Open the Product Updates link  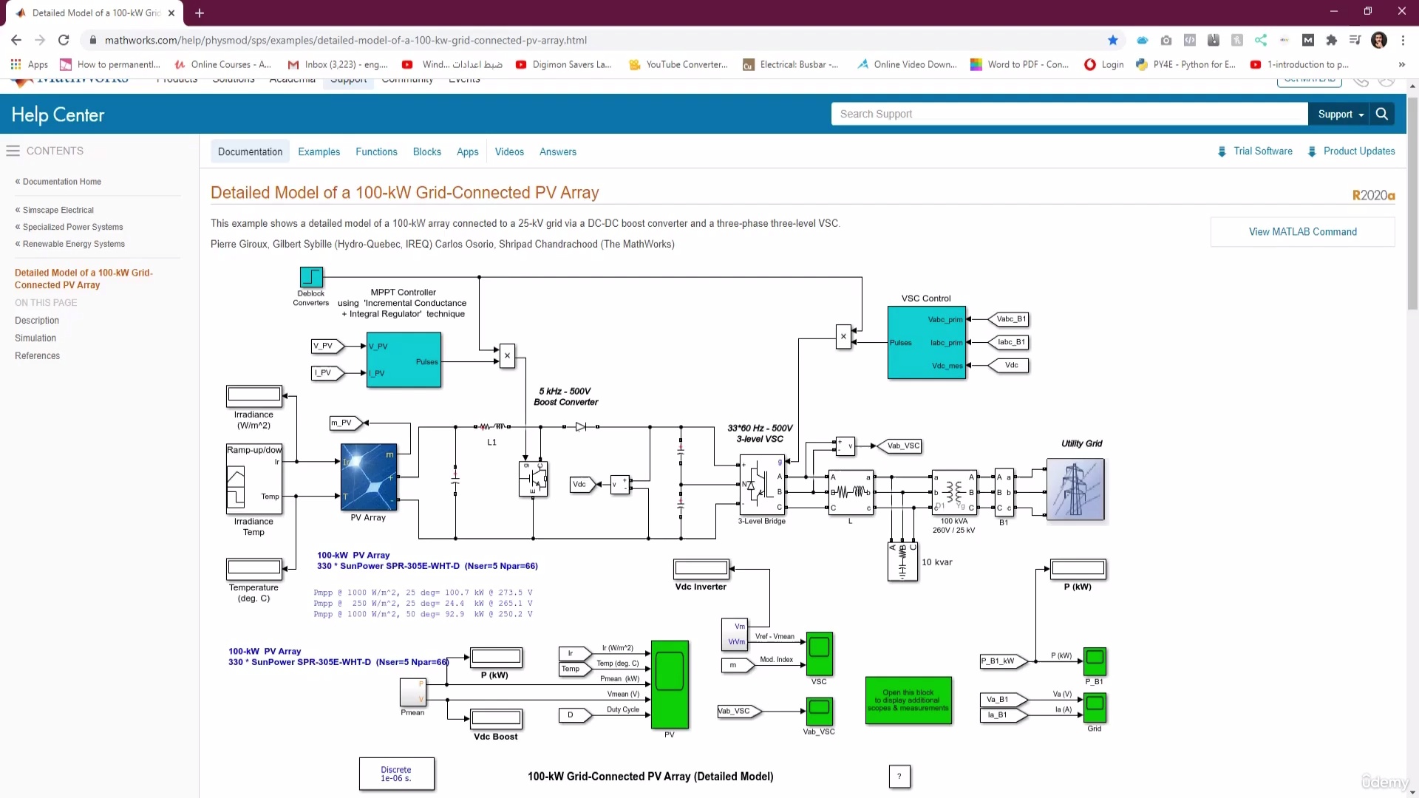click(x=1358, y=151)
